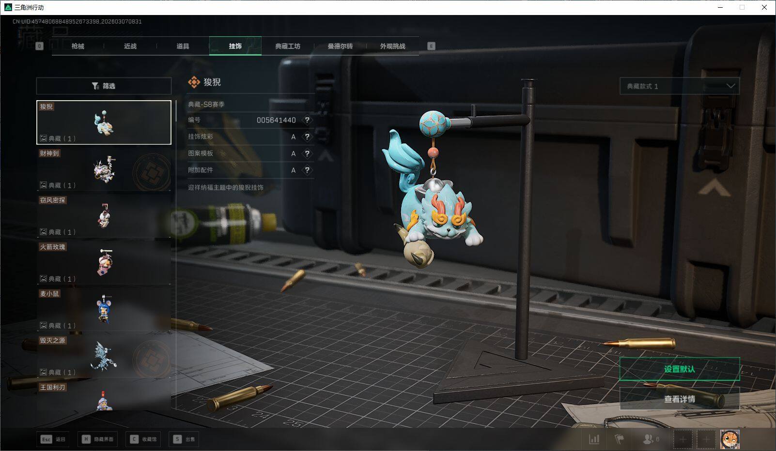Screen dimensions: 776x451
Task: Open the statistics bar chart icon
Action: tap(594, 439)
